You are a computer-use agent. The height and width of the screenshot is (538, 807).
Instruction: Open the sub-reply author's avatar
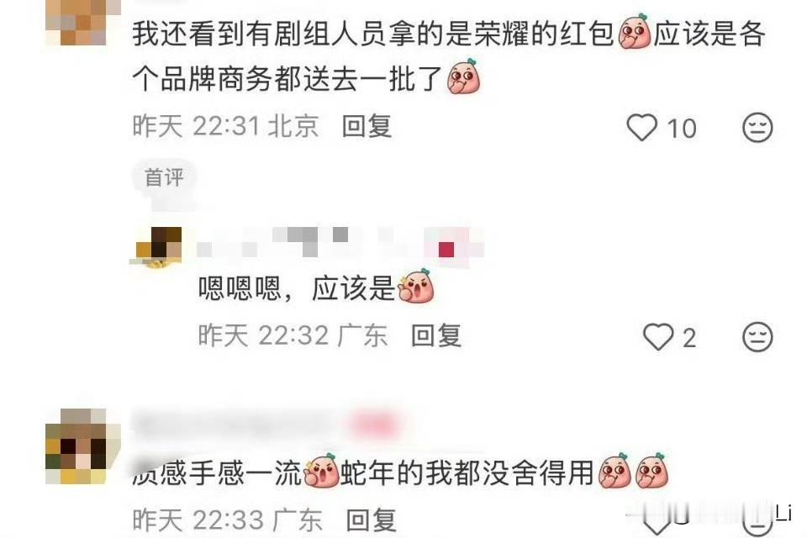coord(159,247)
